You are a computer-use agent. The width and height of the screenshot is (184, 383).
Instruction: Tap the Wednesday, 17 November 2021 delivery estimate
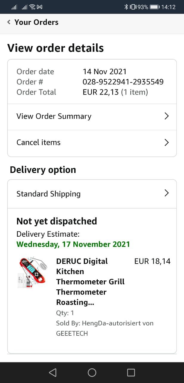pos(73,244)
